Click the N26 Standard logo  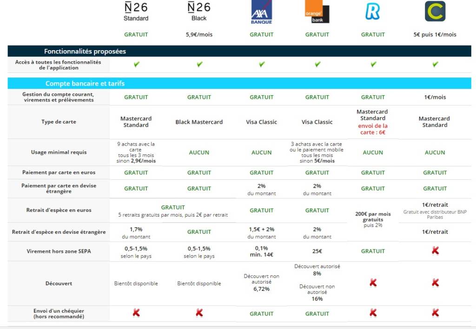[136, 12]
